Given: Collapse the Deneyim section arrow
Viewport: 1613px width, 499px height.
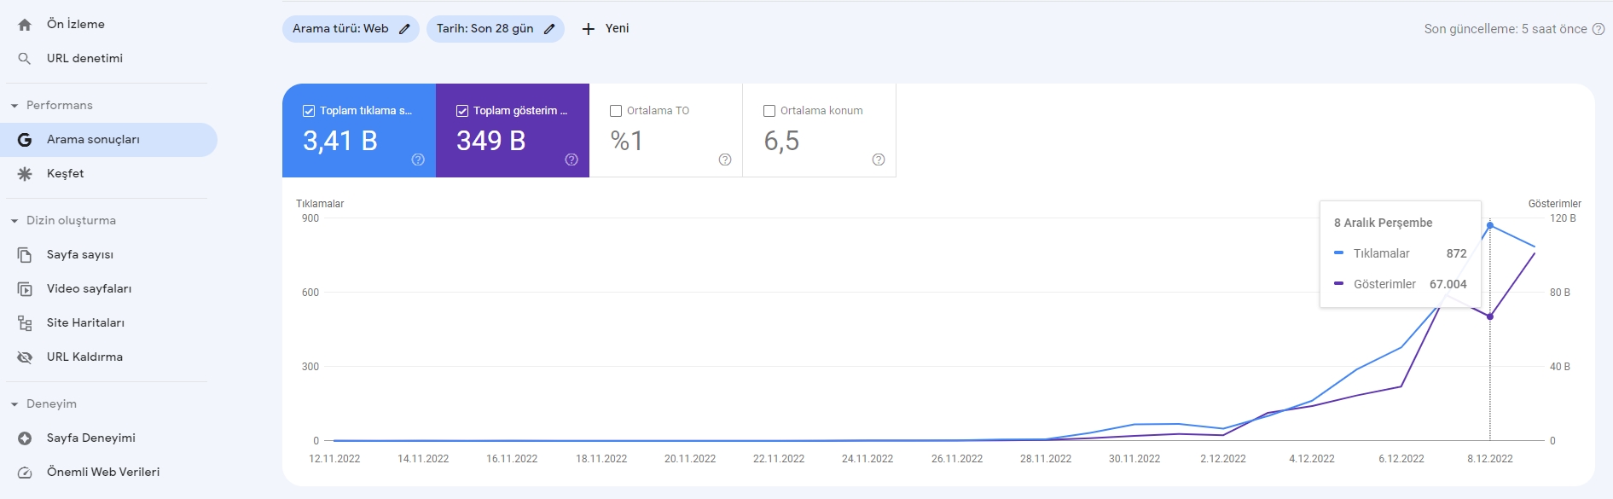Looking at the screenshot, I should pos(15,404).
